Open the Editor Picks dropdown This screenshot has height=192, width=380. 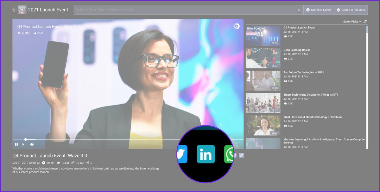point(352,22)
